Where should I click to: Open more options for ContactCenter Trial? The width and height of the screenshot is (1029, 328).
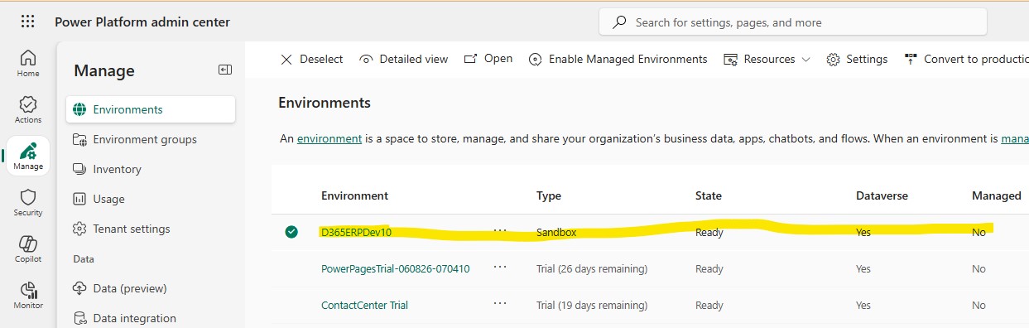pyautogui.click(x=500, y=303)
